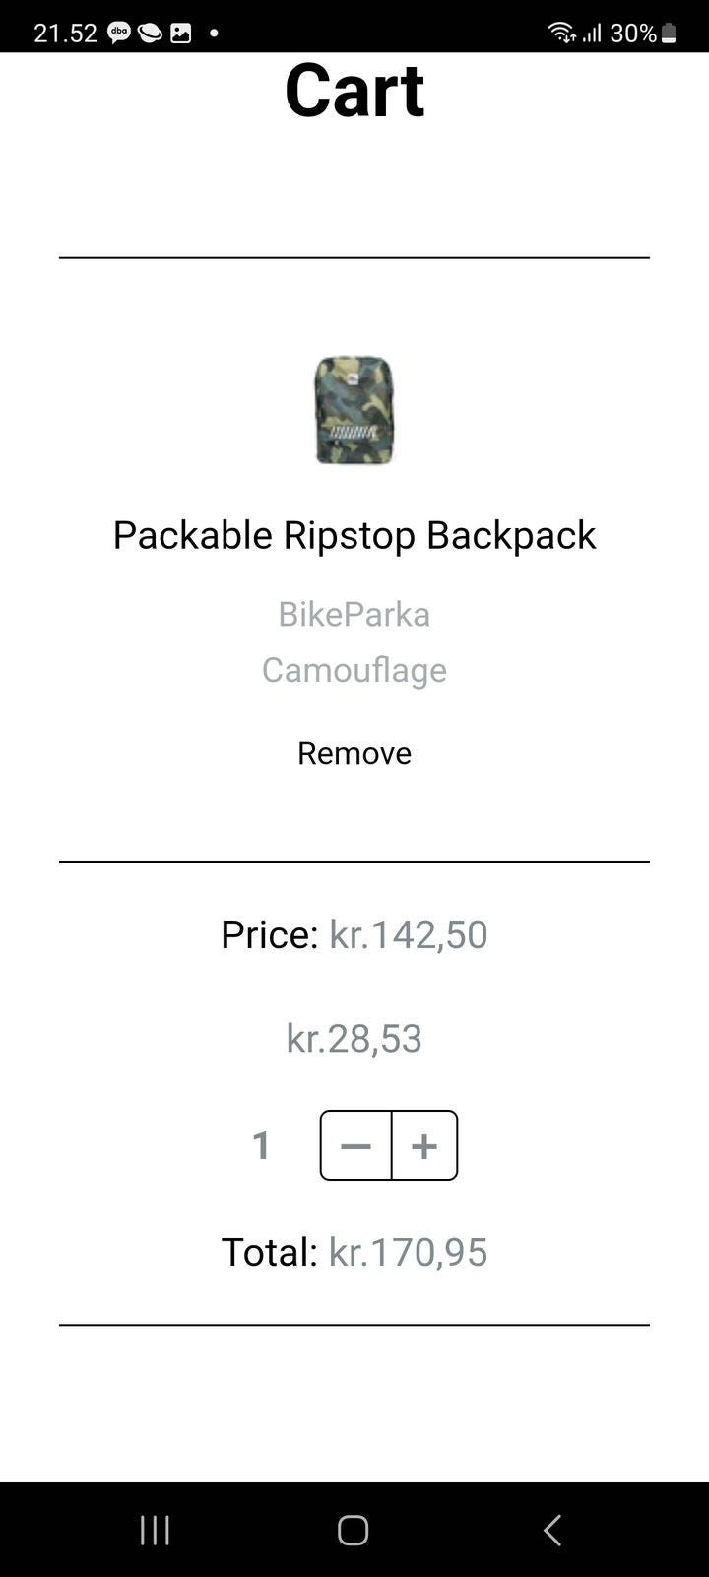Tap the battery icon showing 30%
Image resolution: width=709 pixels, height=1577 pixels.
pos(669,33)
